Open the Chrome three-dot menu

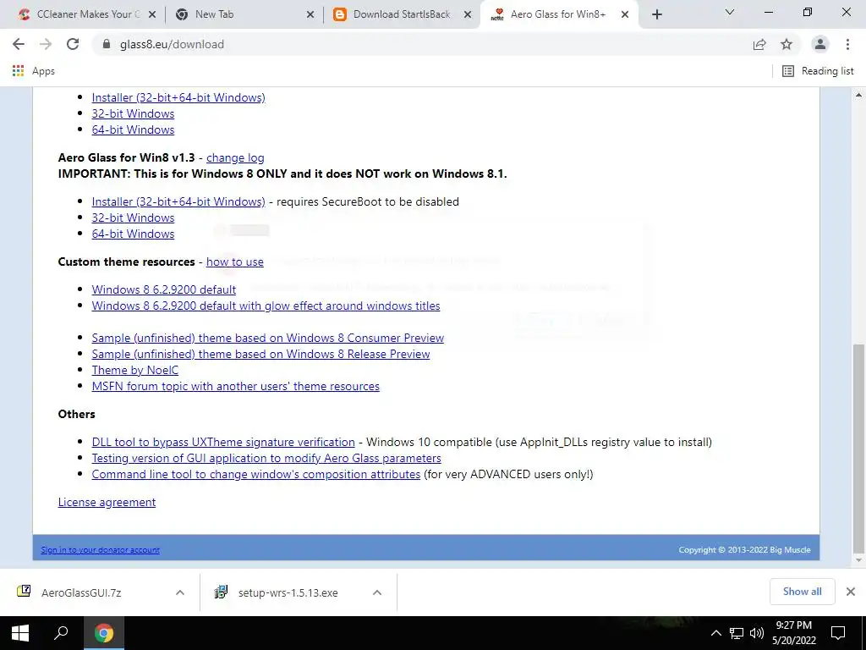point(847,44)
